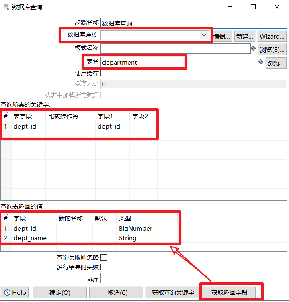Confirm with 确定(O) button
The width and height of the screenshot is (289, 302).
[x=60, y=292]
